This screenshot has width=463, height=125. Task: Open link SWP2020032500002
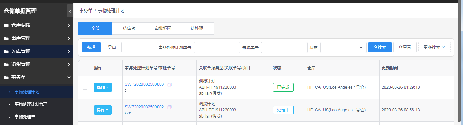(144, 107)
